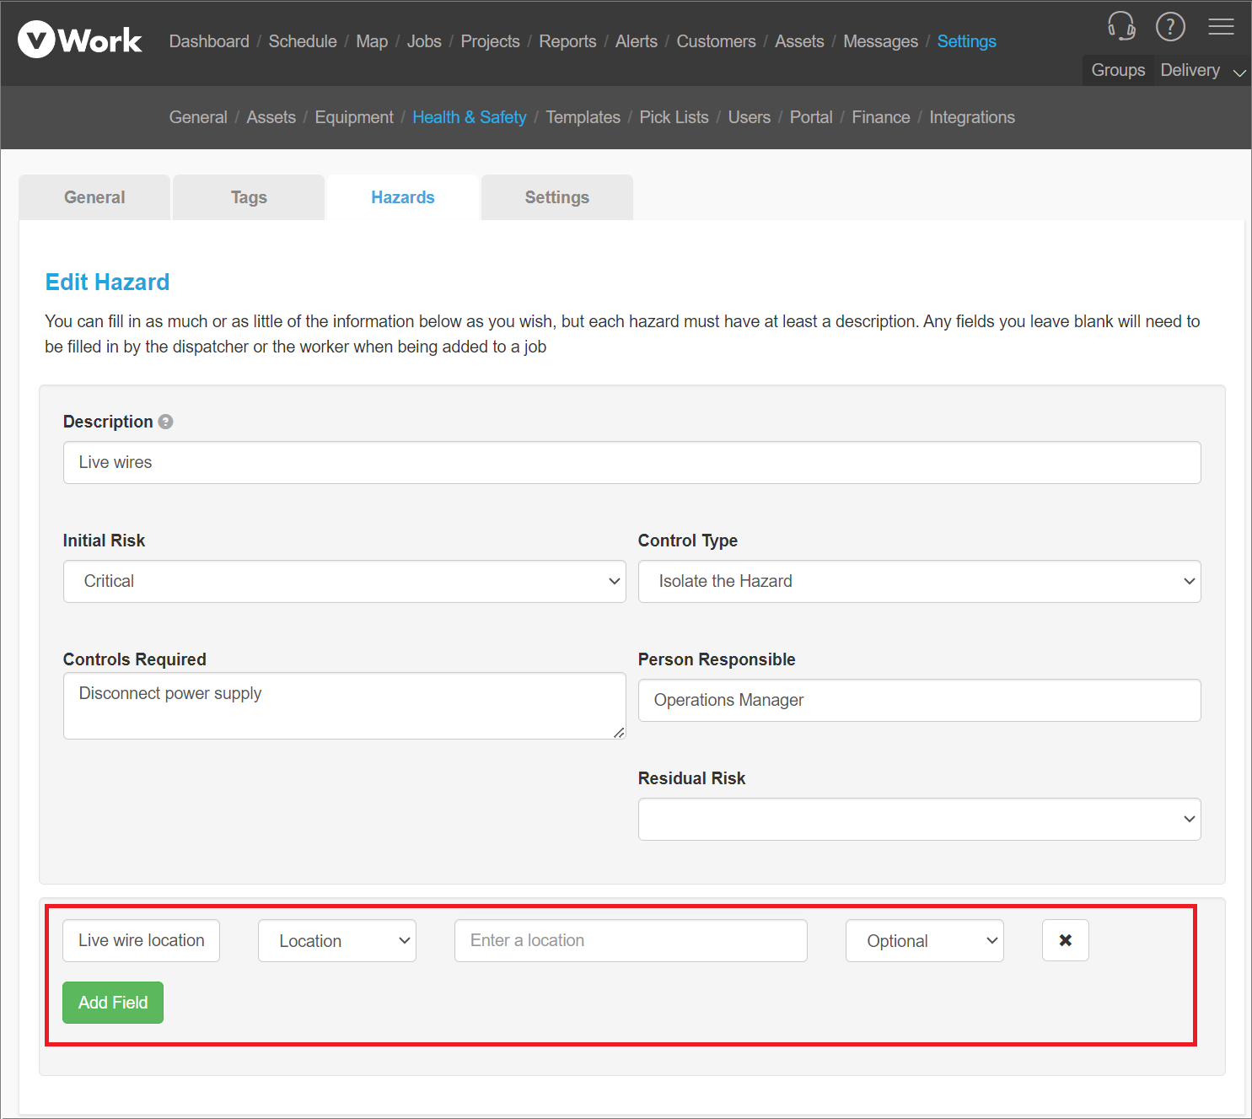Open the Templates settings section
1252x1119 pixels.
click(583, 117)
